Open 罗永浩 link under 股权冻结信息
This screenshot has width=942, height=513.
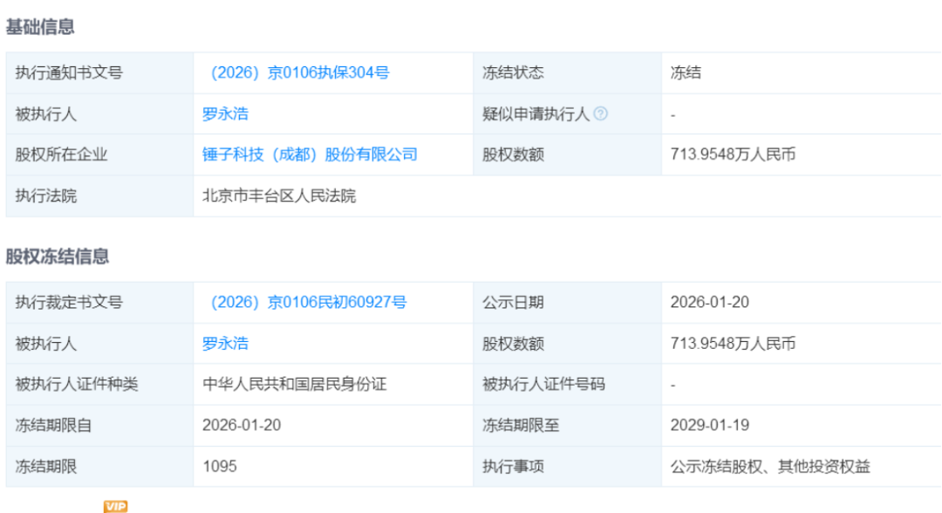[225, 344]
